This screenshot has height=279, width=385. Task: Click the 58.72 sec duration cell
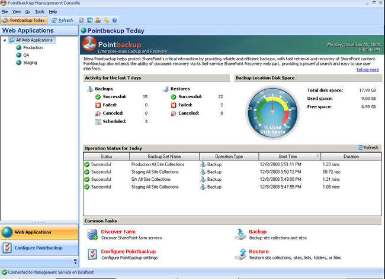(x=332, y=172)
